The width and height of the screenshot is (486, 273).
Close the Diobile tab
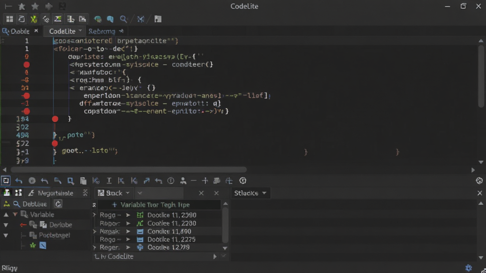click(36, 31)
